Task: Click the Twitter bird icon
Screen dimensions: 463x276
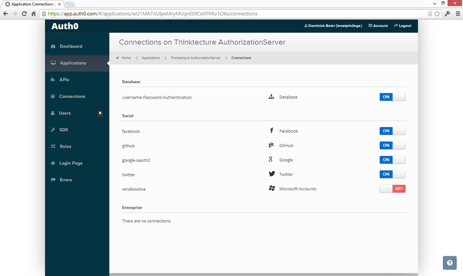Action: 272,174
